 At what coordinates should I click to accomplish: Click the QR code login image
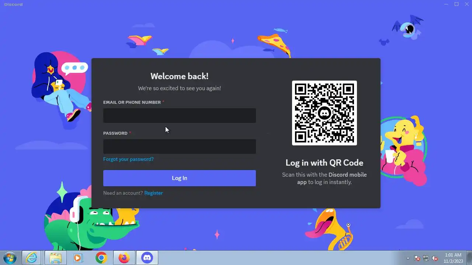tap(324, 113)
